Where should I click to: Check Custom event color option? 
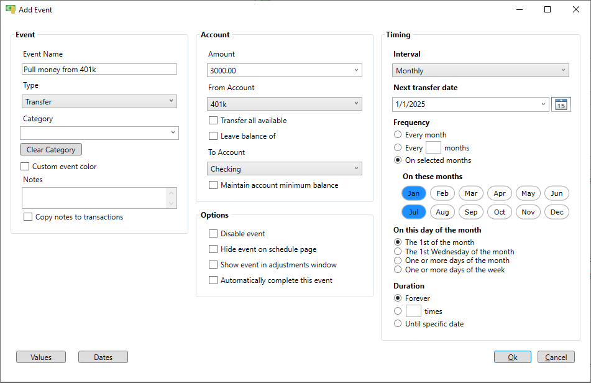pos(25,167)
